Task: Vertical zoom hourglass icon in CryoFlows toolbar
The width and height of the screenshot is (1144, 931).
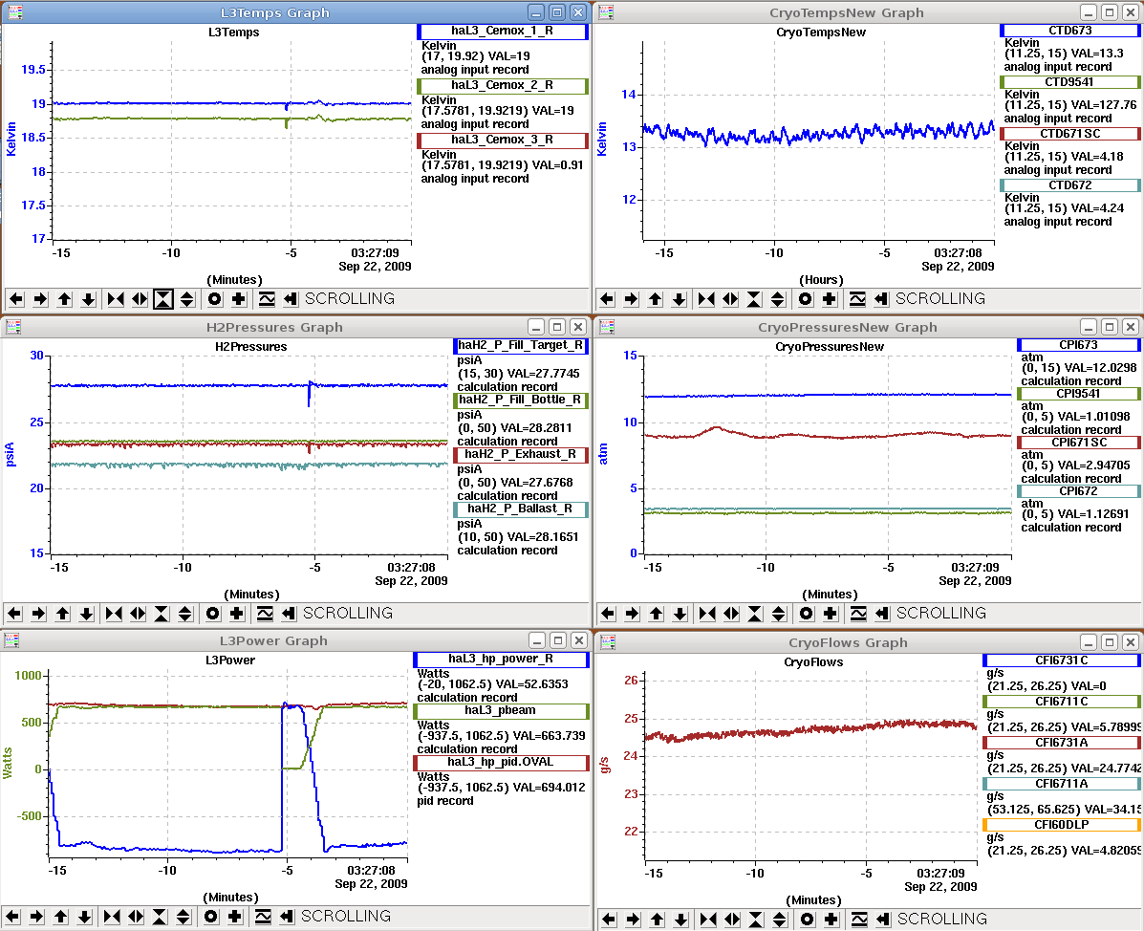Action: click(756, 920)
